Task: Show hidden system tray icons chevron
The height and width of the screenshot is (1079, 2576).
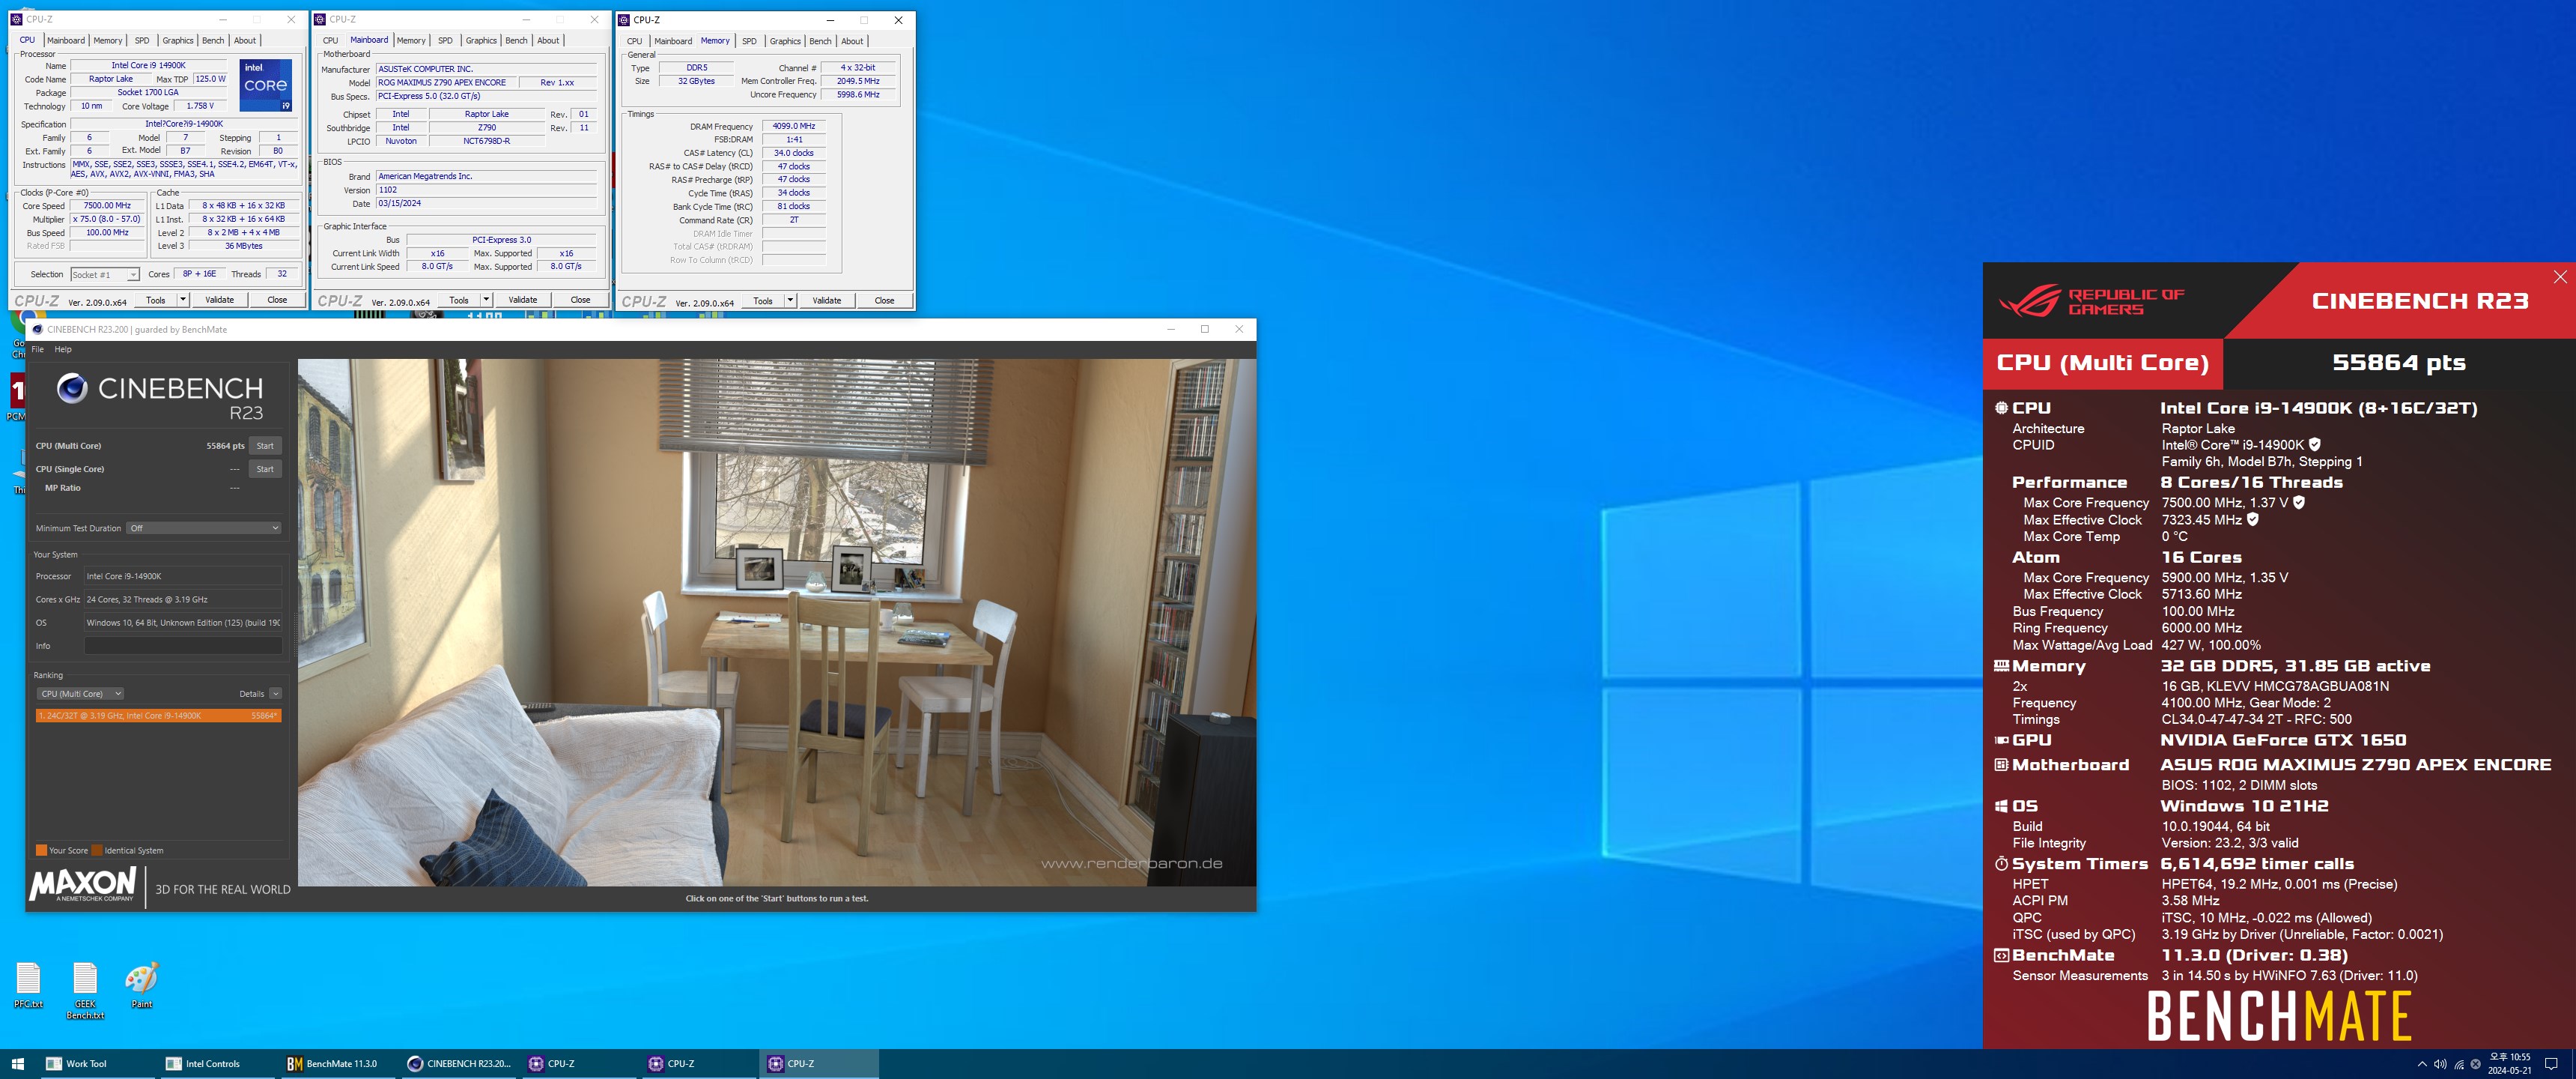Action: (2421, 1064)
